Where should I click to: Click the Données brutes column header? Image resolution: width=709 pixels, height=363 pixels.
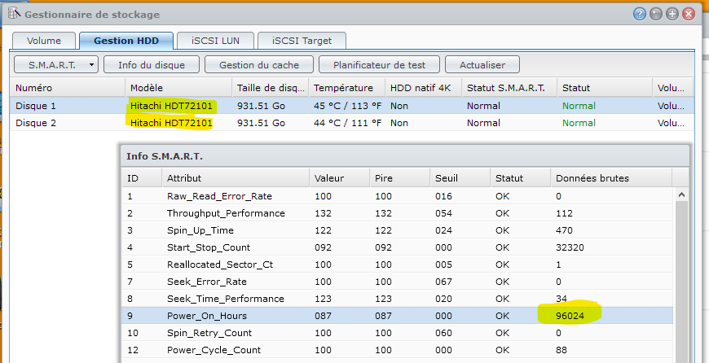pos(611,178)
